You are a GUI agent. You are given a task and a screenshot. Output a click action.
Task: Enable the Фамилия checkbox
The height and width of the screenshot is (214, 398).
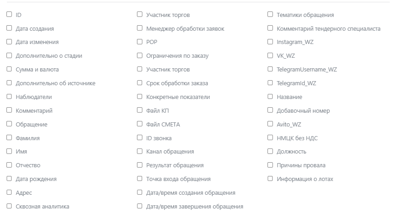(x=9, y=137)
